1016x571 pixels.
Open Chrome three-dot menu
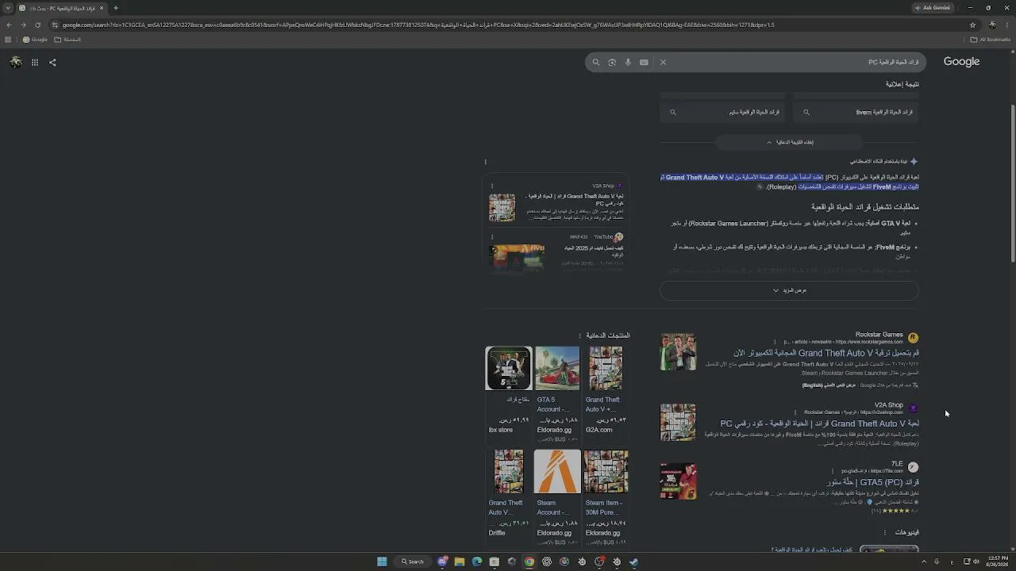pos(1006,25)
